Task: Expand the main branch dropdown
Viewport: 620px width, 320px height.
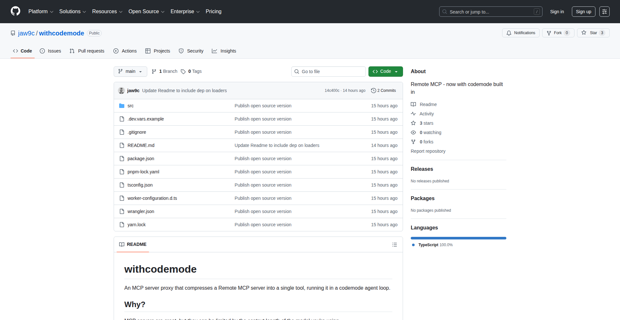Action: click(x=130, y=72)
